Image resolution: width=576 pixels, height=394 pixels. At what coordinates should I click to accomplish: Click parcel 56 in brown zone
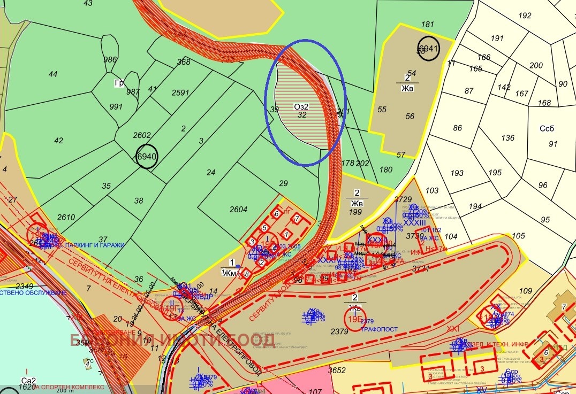coord(410,116)
